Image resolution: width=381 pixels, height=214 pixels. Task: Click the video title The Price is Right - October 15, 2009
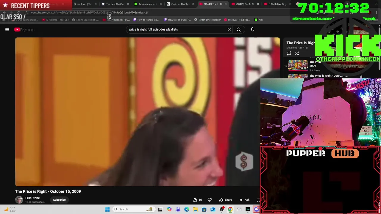pyautogui.click(x=48, y=191)
